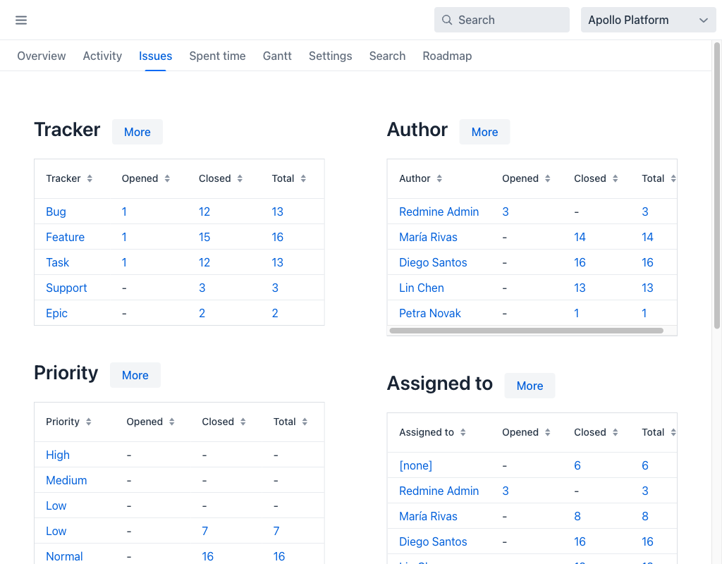
Task: Open the Support tracker link
Action: coord(66,288)
